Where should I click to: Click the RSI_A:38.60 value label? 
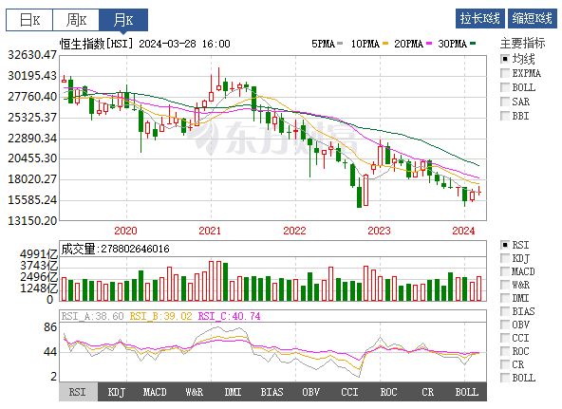92,316
